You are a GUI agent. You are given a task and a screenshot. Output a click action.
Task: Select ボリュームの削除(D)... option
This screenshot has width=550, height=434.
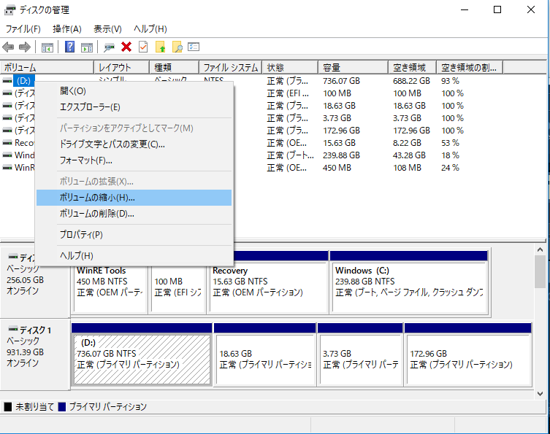pyautogui.click(x=134, y=214)
